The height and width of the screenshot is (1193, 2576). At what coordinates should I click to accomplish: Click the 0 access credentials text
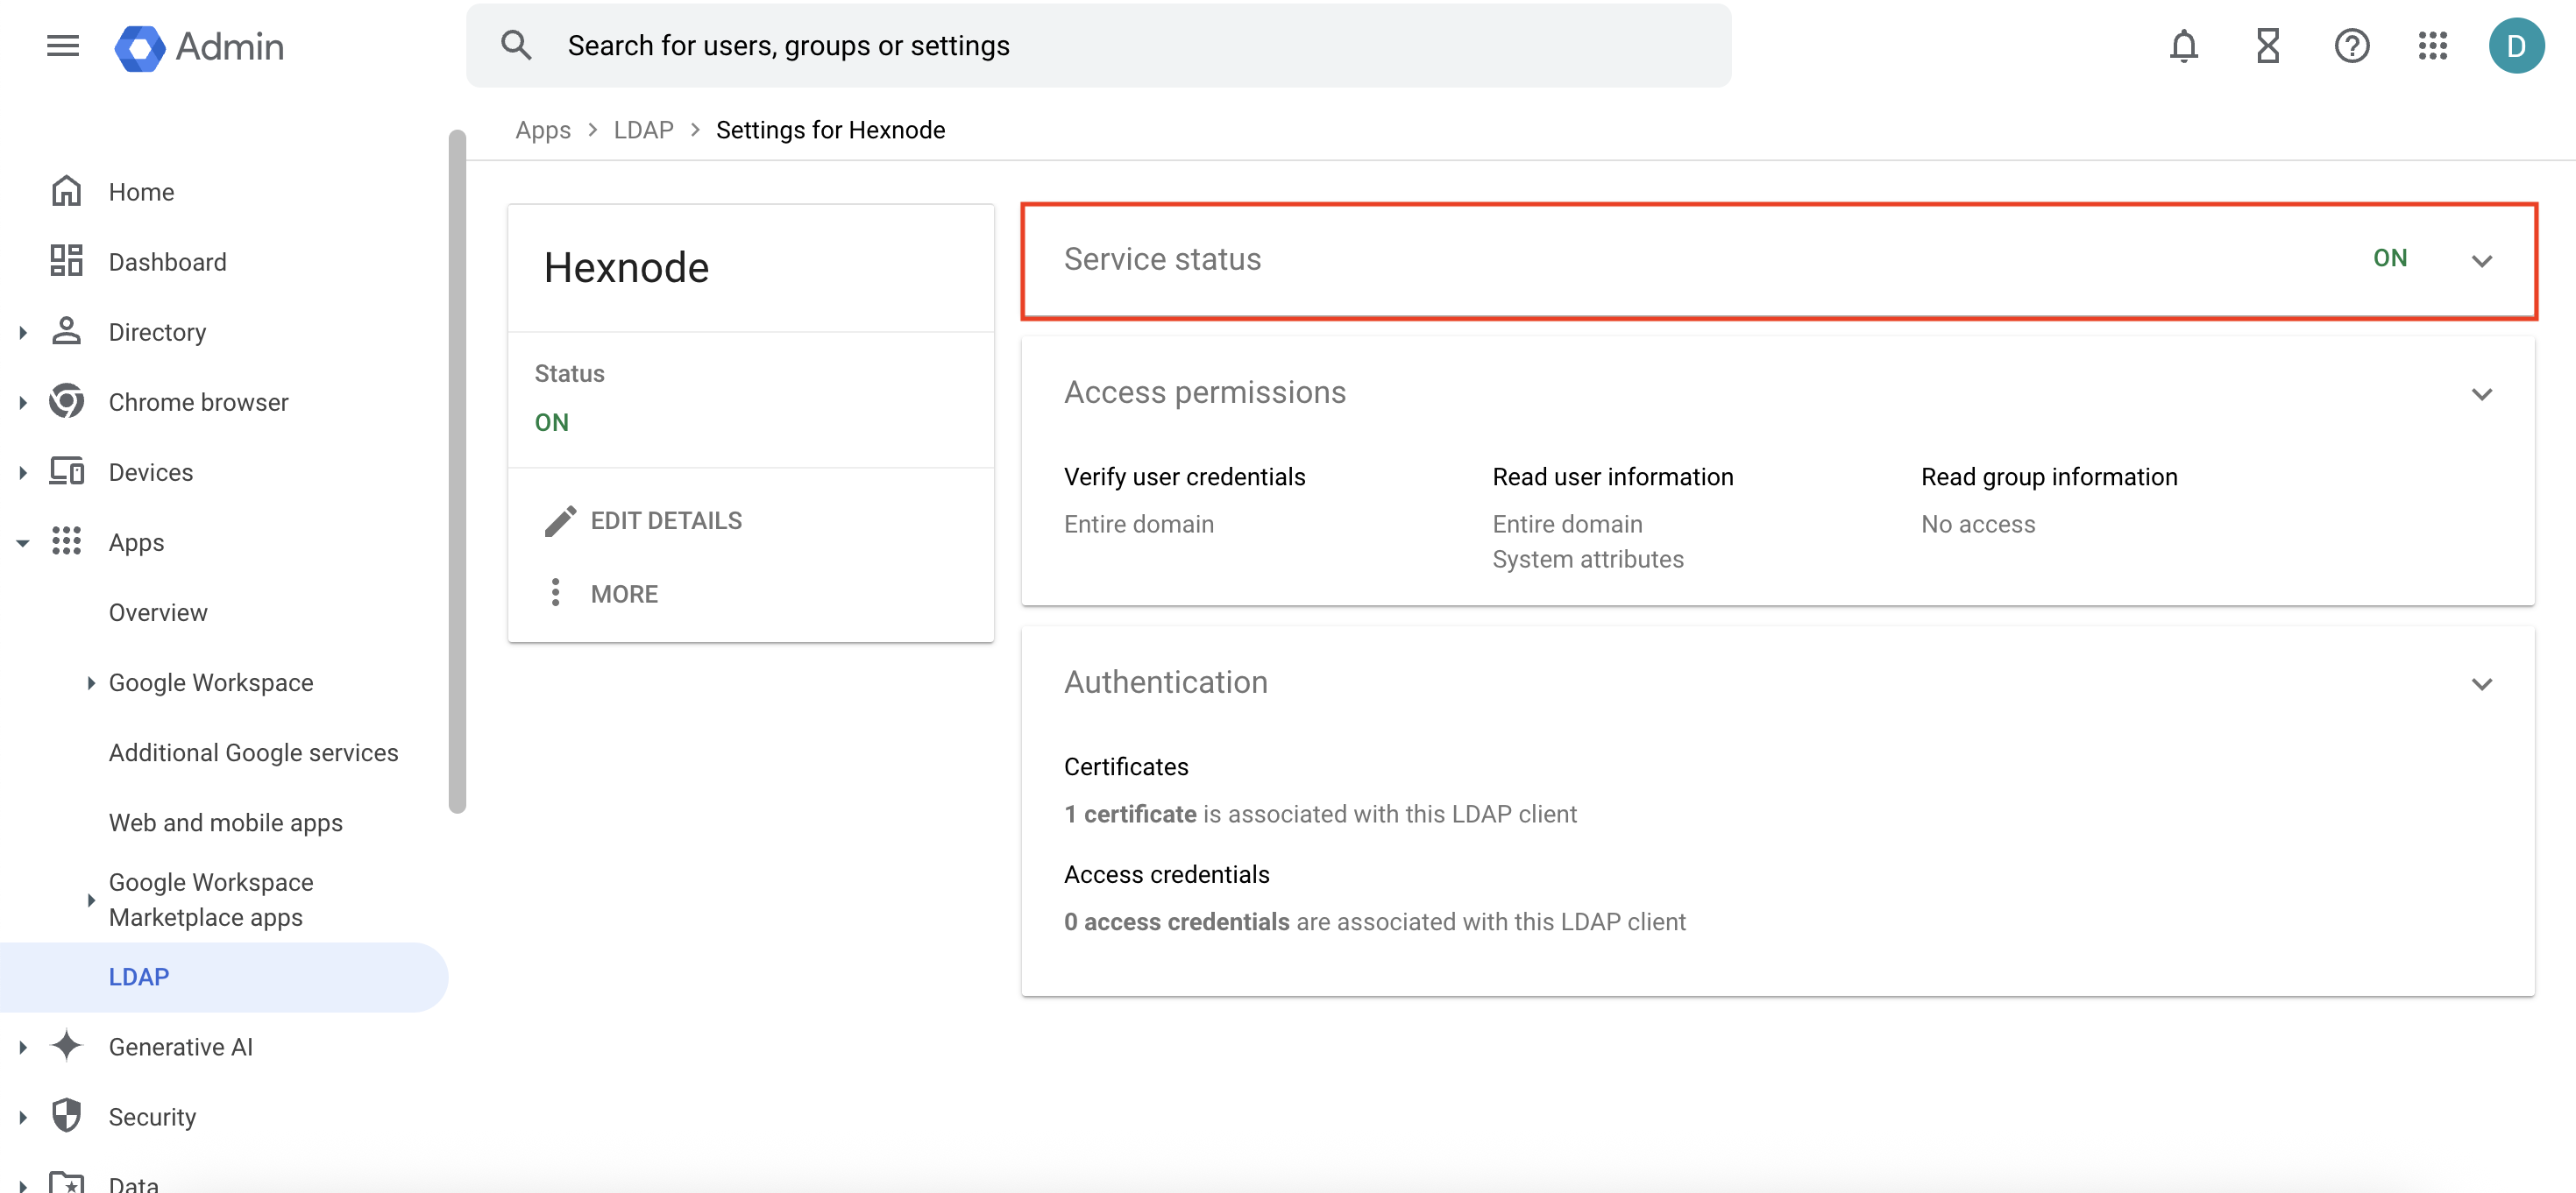click(1176, 921)
